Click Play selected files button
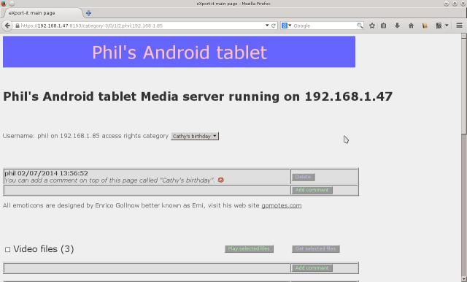 (x=249, y=249)
